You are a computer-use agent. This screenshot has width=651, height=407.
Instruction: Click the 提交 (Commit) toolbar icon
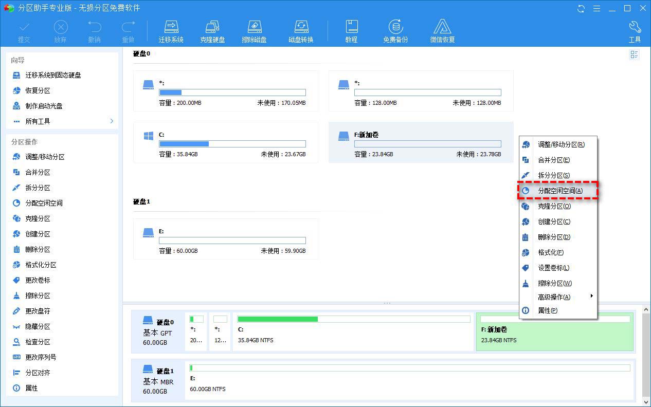tap(24, 30)
